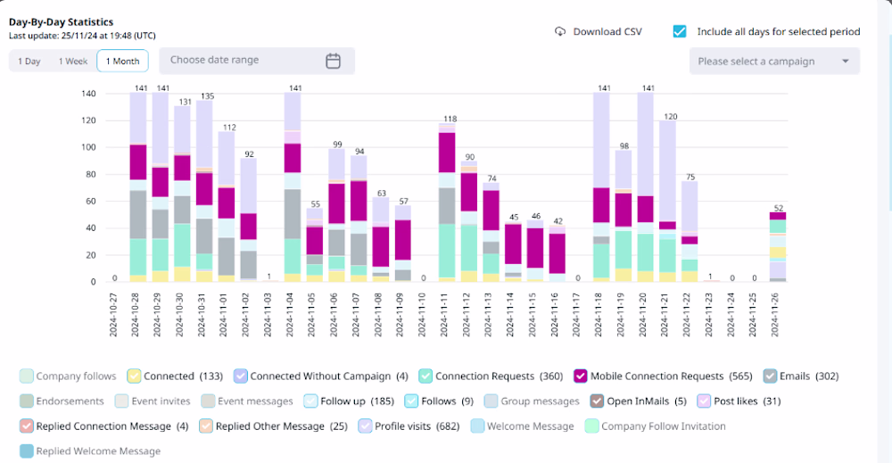
Task: Expand the campaign dropdown arrow
Action: 846,61
